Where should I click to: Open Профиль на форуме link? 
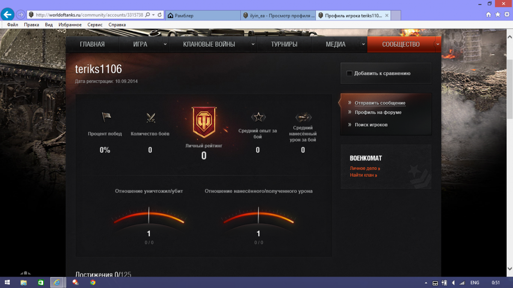378,113
